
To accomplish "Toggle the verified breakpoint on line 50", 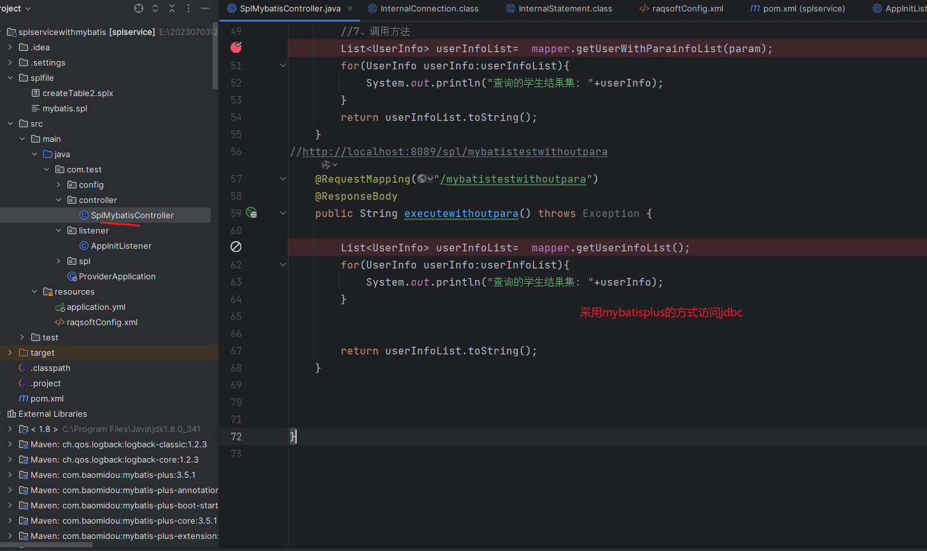I will point(236,47).
